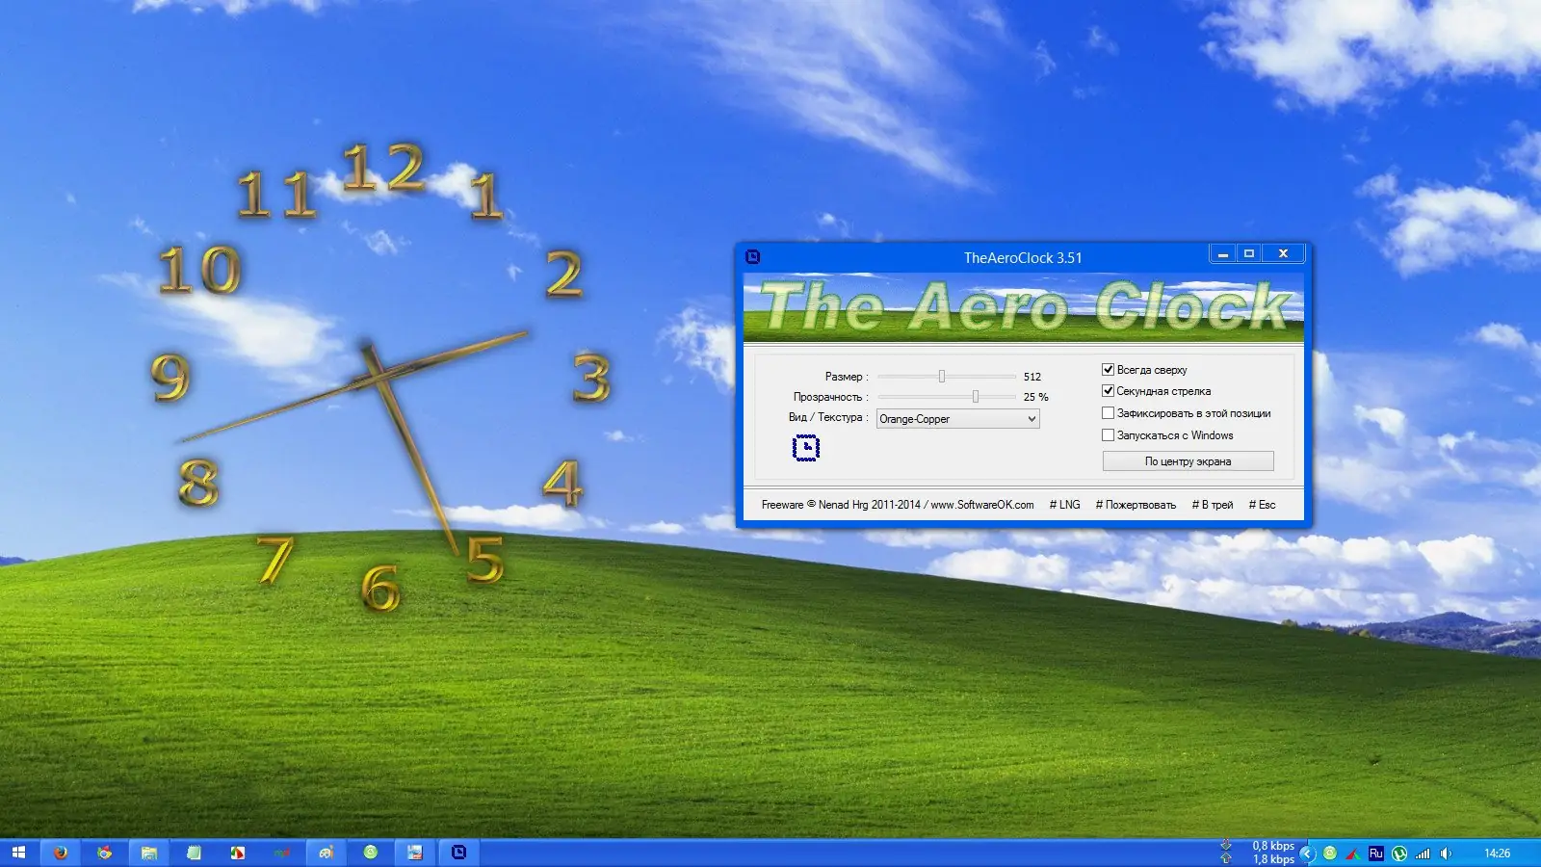Adjust the Размер slider handle
Image resolution: width=1541 pixels, height=867 pixels.
pyautogui.click(x=942, y=376)
